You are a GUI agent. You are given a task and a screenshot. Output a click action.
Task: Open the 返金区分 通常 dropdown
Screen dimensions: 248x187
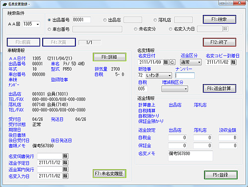click(x=190, y=62)
